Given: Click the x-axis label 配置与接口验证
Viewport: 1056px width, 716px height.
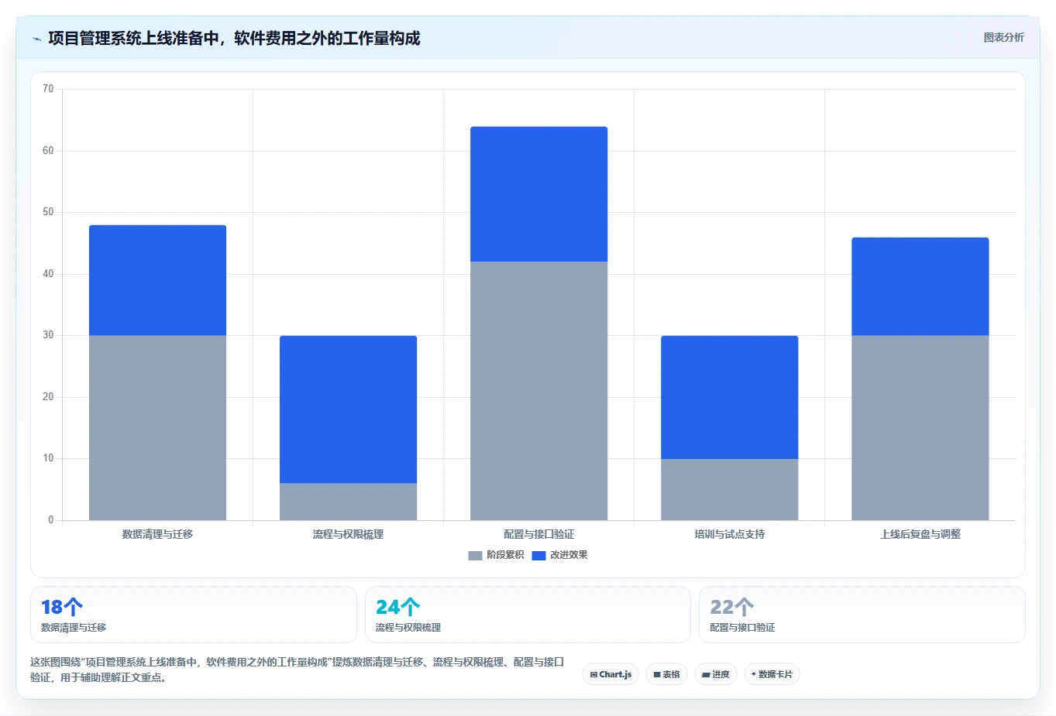Looking at the screenshot, I should point(538,534).
